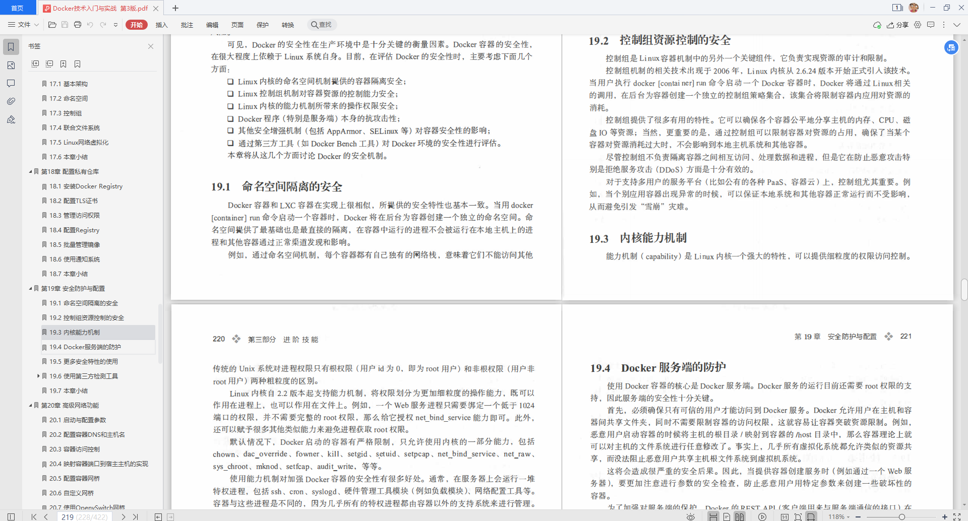
Task: Toggle eye-protection reading mode
Action: point(691,516)
